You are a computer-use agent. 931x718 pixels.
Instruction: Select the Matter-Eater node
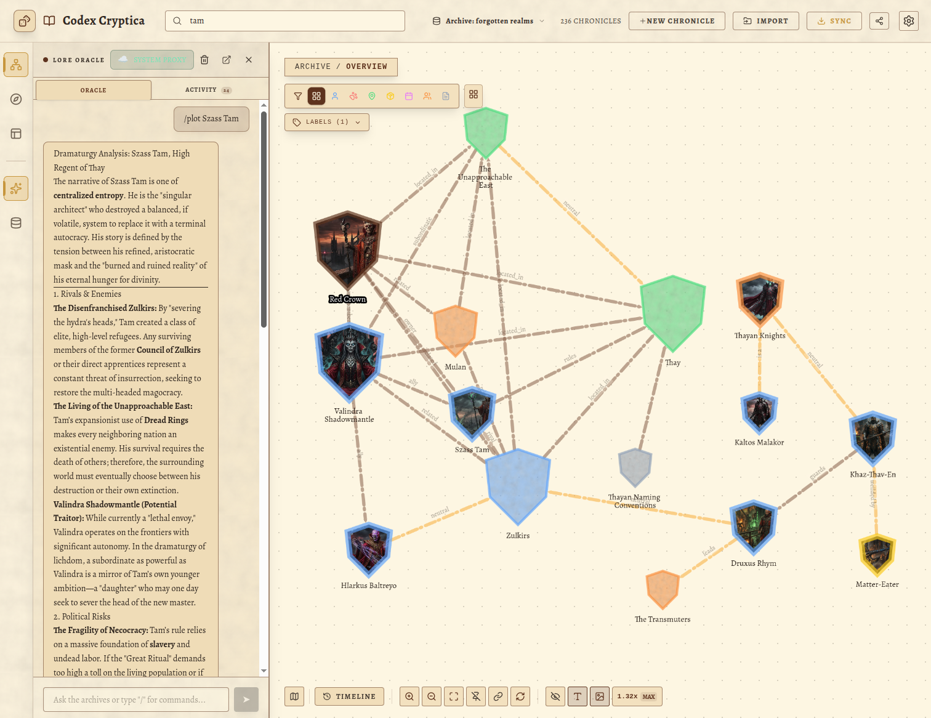(877, 555)
